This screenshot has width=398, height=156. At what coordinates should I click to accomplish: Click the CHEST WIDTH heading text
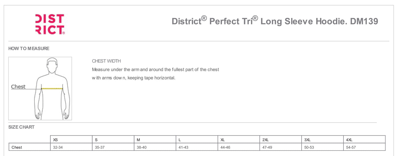click(106, 61)
